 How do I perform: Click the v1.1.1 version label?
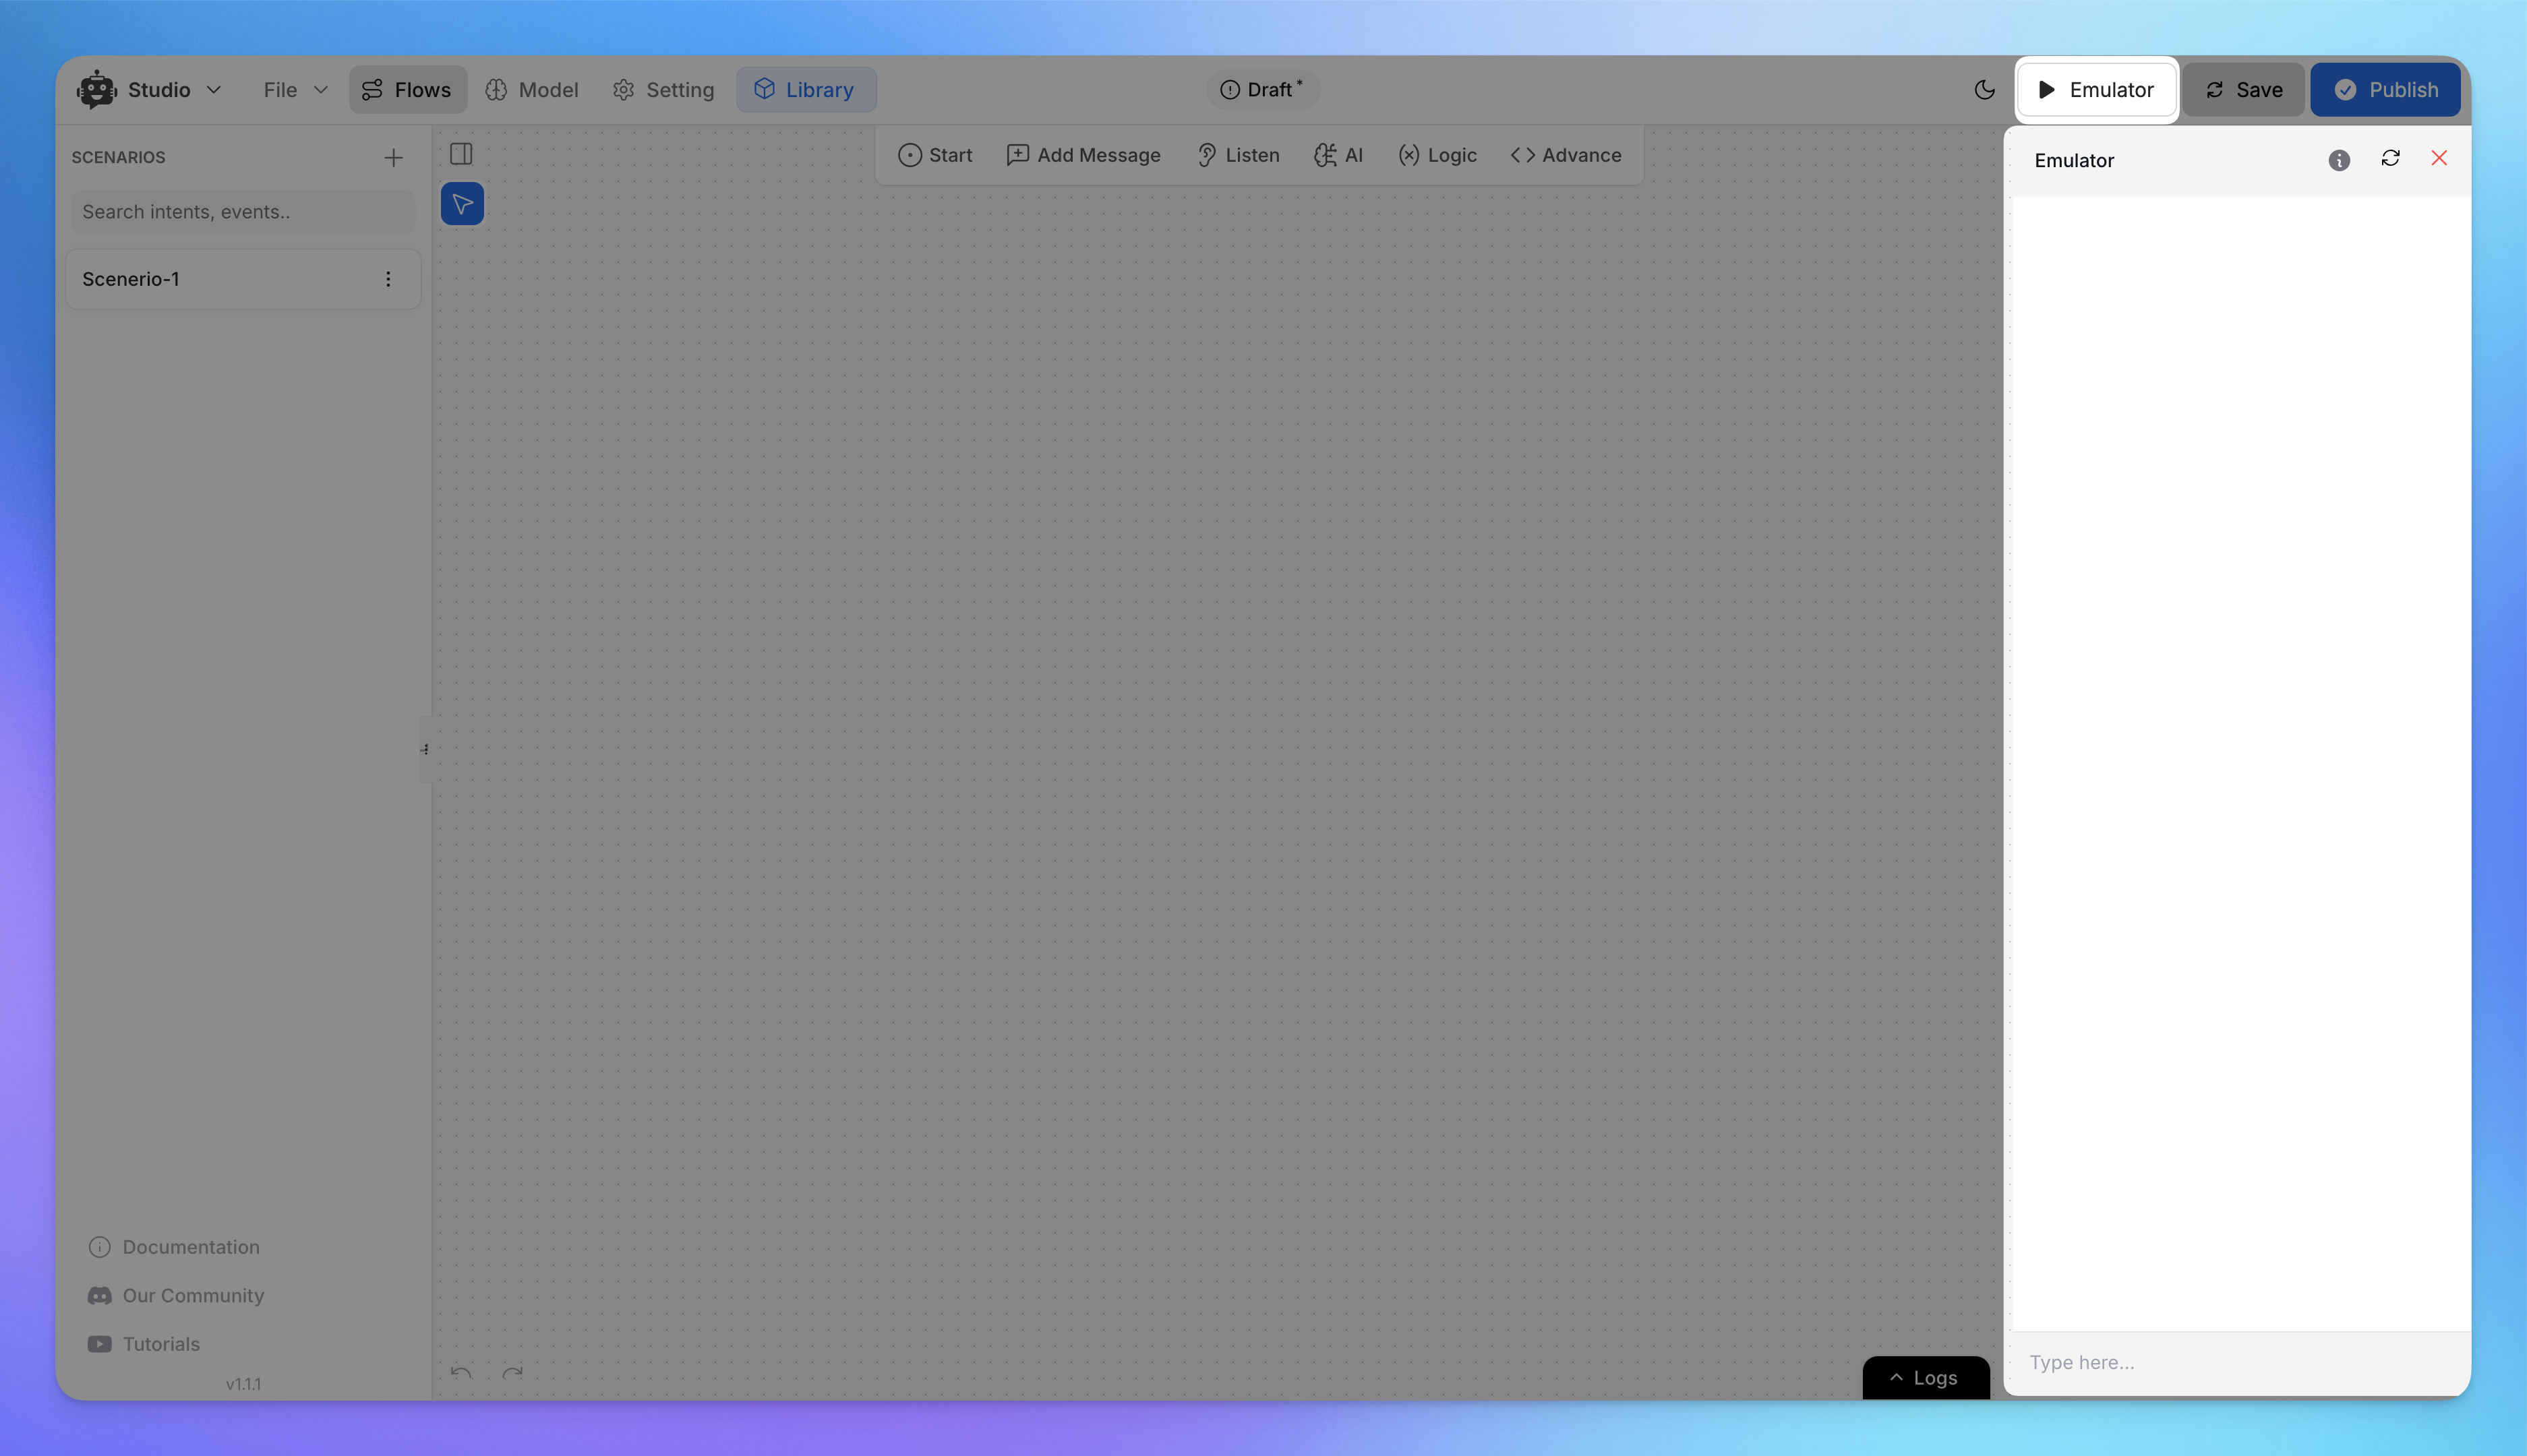tap(243, 1384)
